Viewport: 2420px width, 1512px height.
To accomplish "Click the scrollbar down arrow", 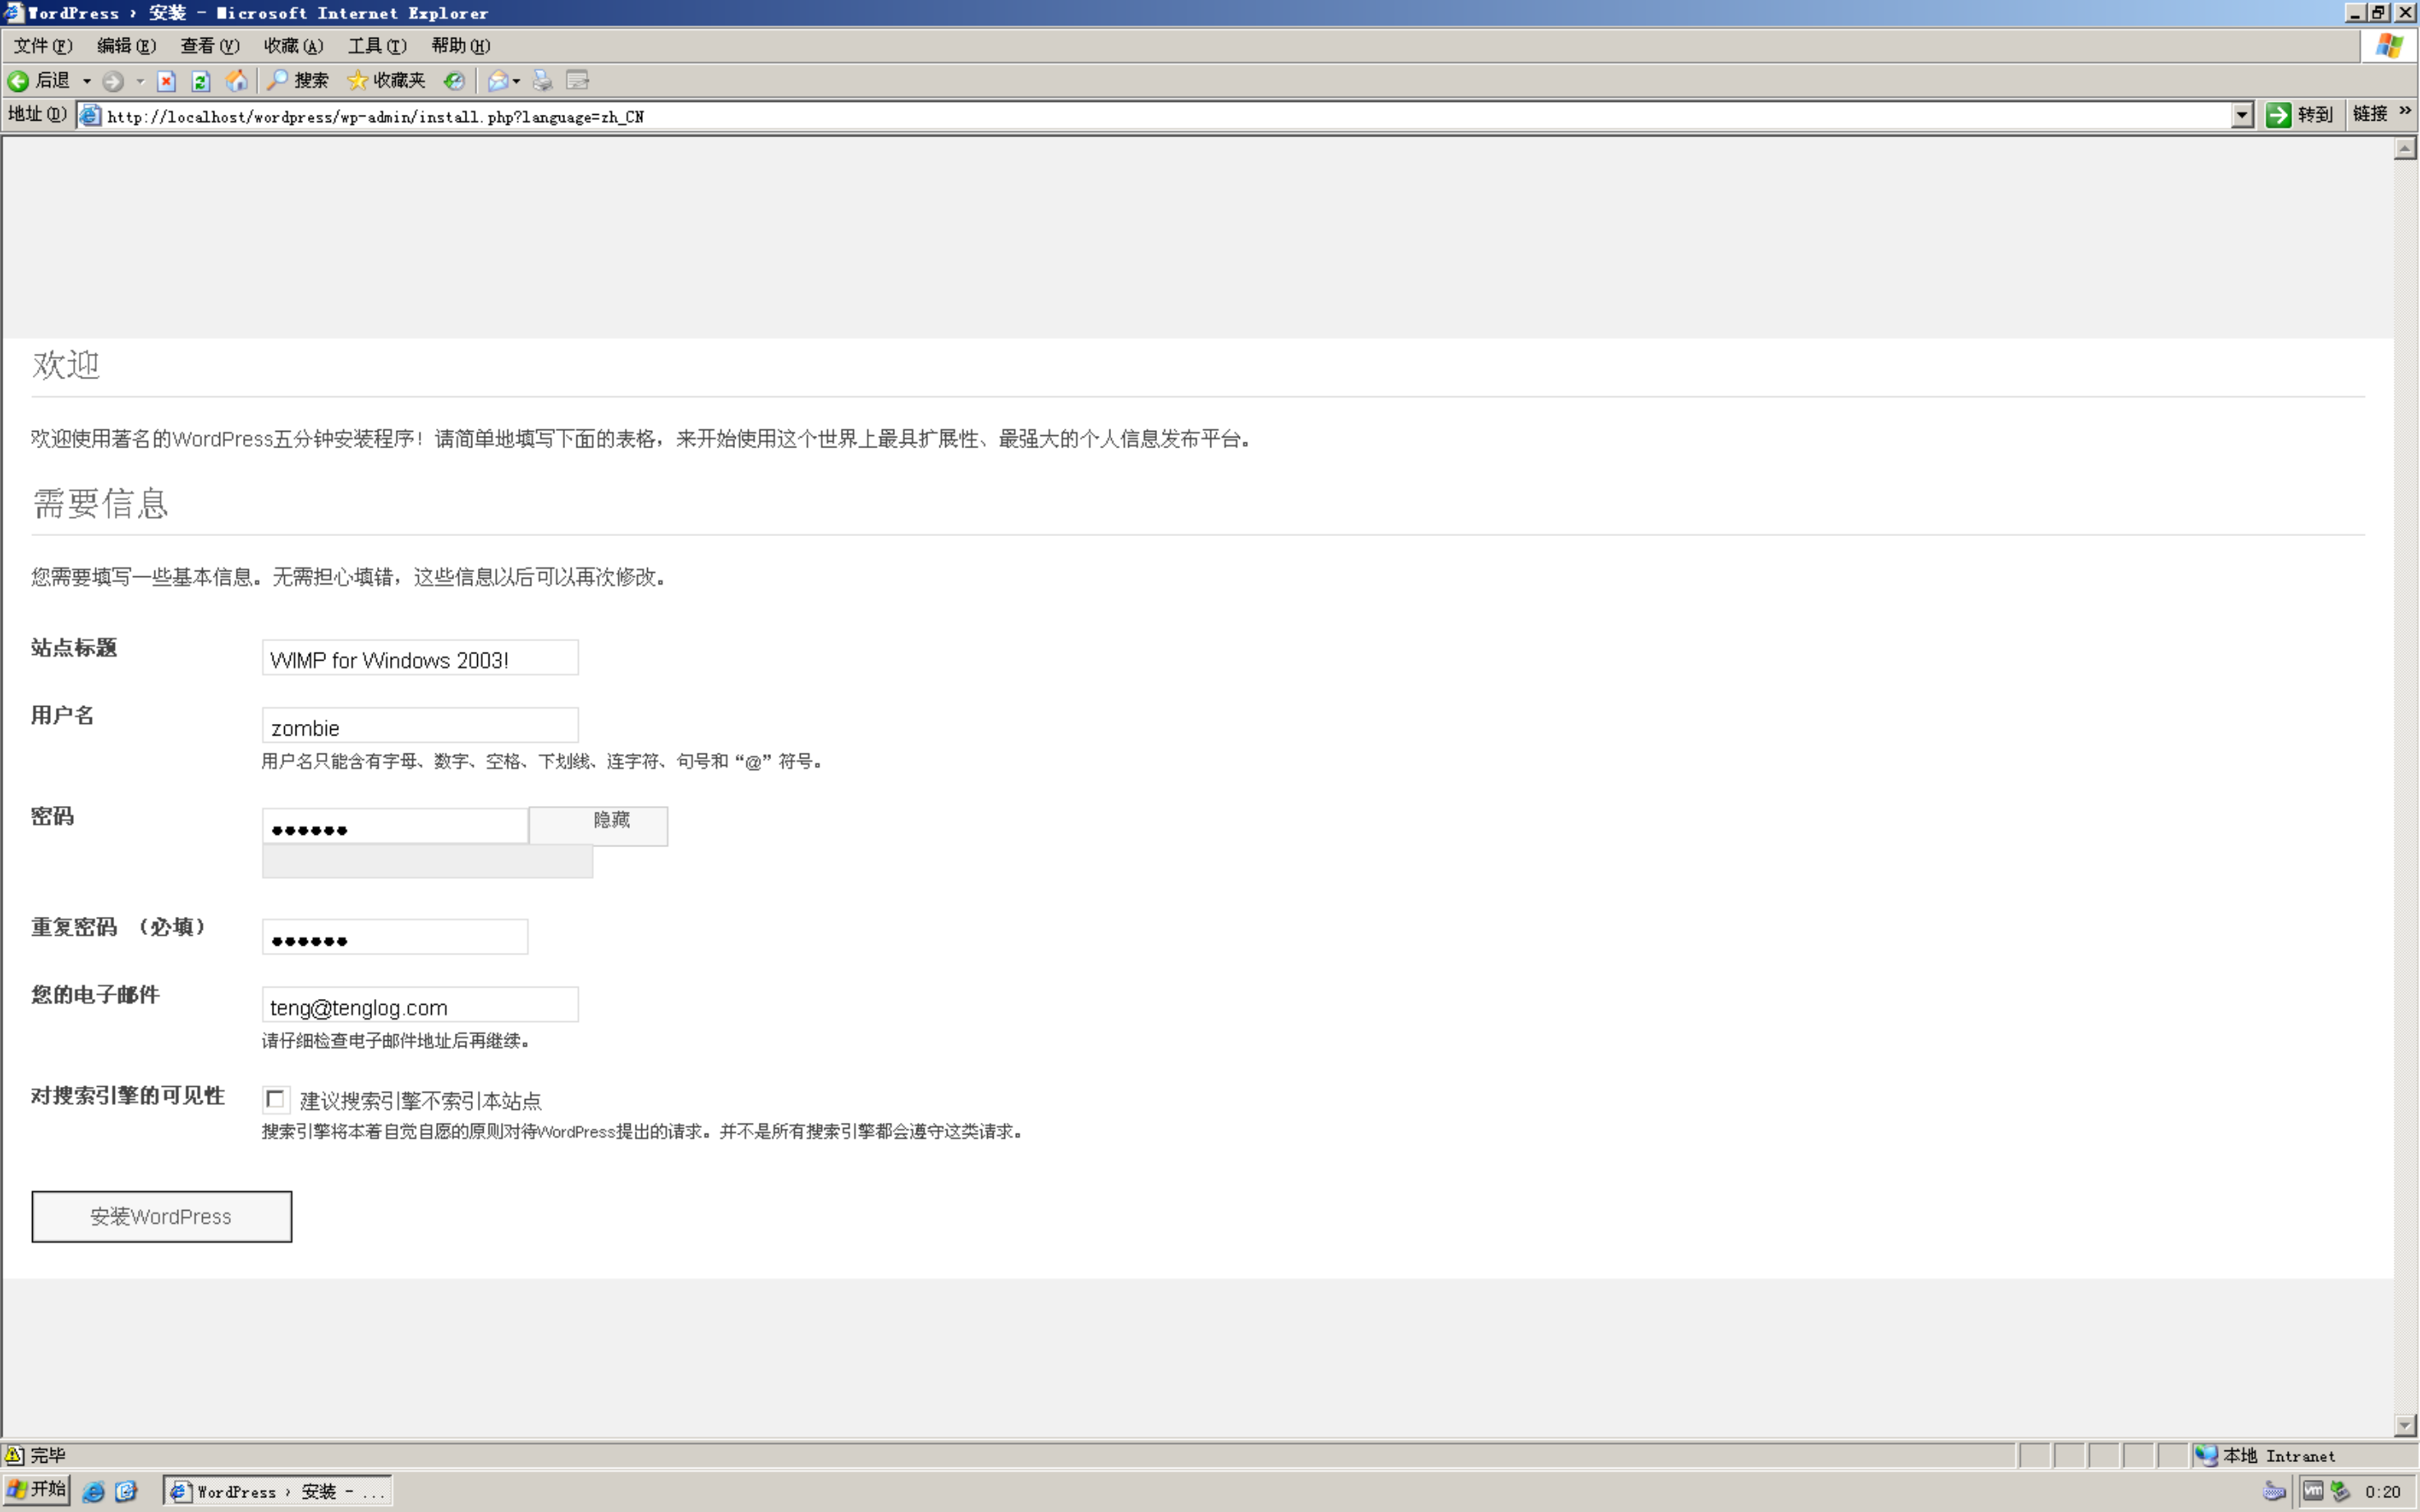I will pos(2405,1425).
